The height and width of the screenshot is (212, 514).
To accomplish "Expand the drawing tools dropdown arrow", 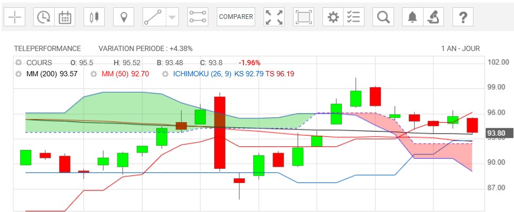I will (173, 17).
